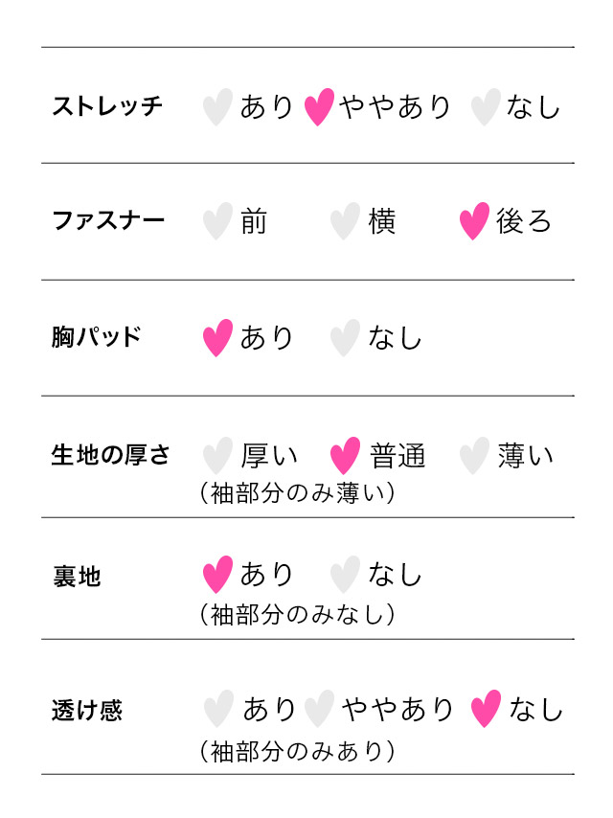
Task: Select the 厚い heart for 生地の厚さ
Action: tap(218, 456)
